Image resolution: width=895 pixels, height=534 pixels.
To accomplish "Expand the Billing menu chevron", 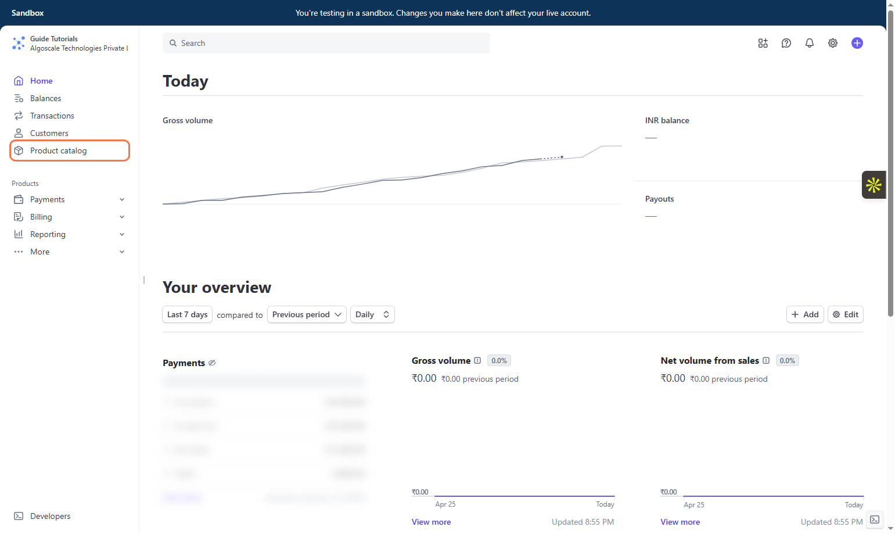I will [x=122, y=217].
